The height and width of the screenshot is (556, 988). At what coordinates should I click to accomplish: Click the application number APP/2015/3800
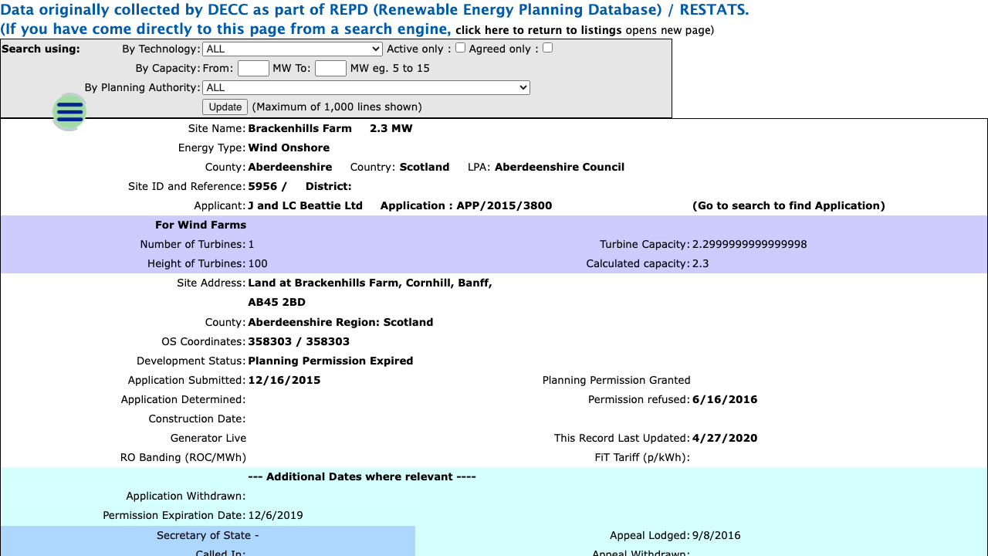tap(504, 205)
